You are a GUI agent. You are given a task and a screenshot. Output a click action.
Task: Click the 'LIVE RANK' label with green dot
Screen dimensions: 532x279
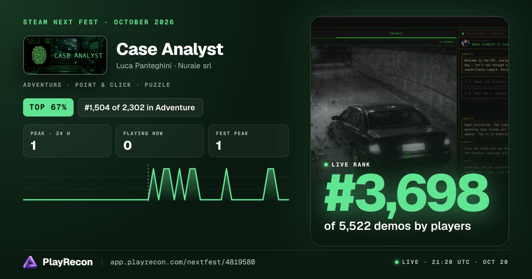[x=348, y=165]
